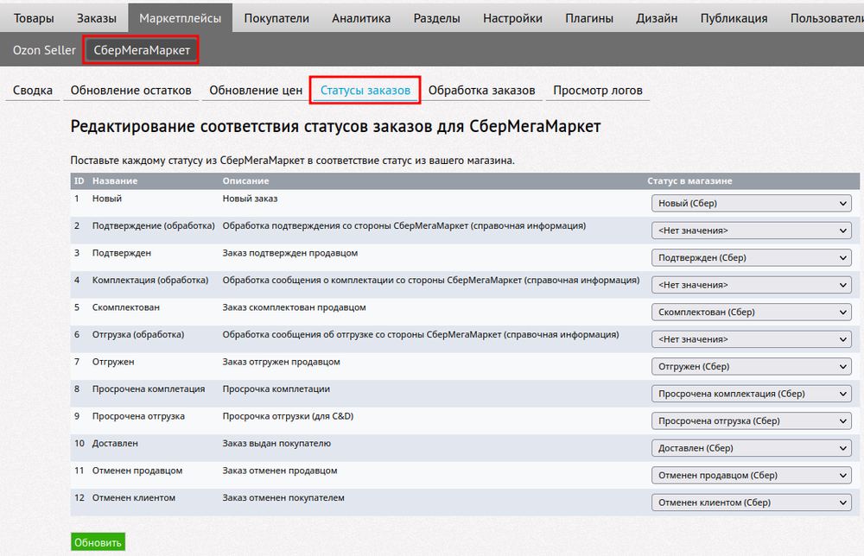This screenshot has height=556, width=864.
Task: Open the Сводка tab
Action: pos(33,91)
